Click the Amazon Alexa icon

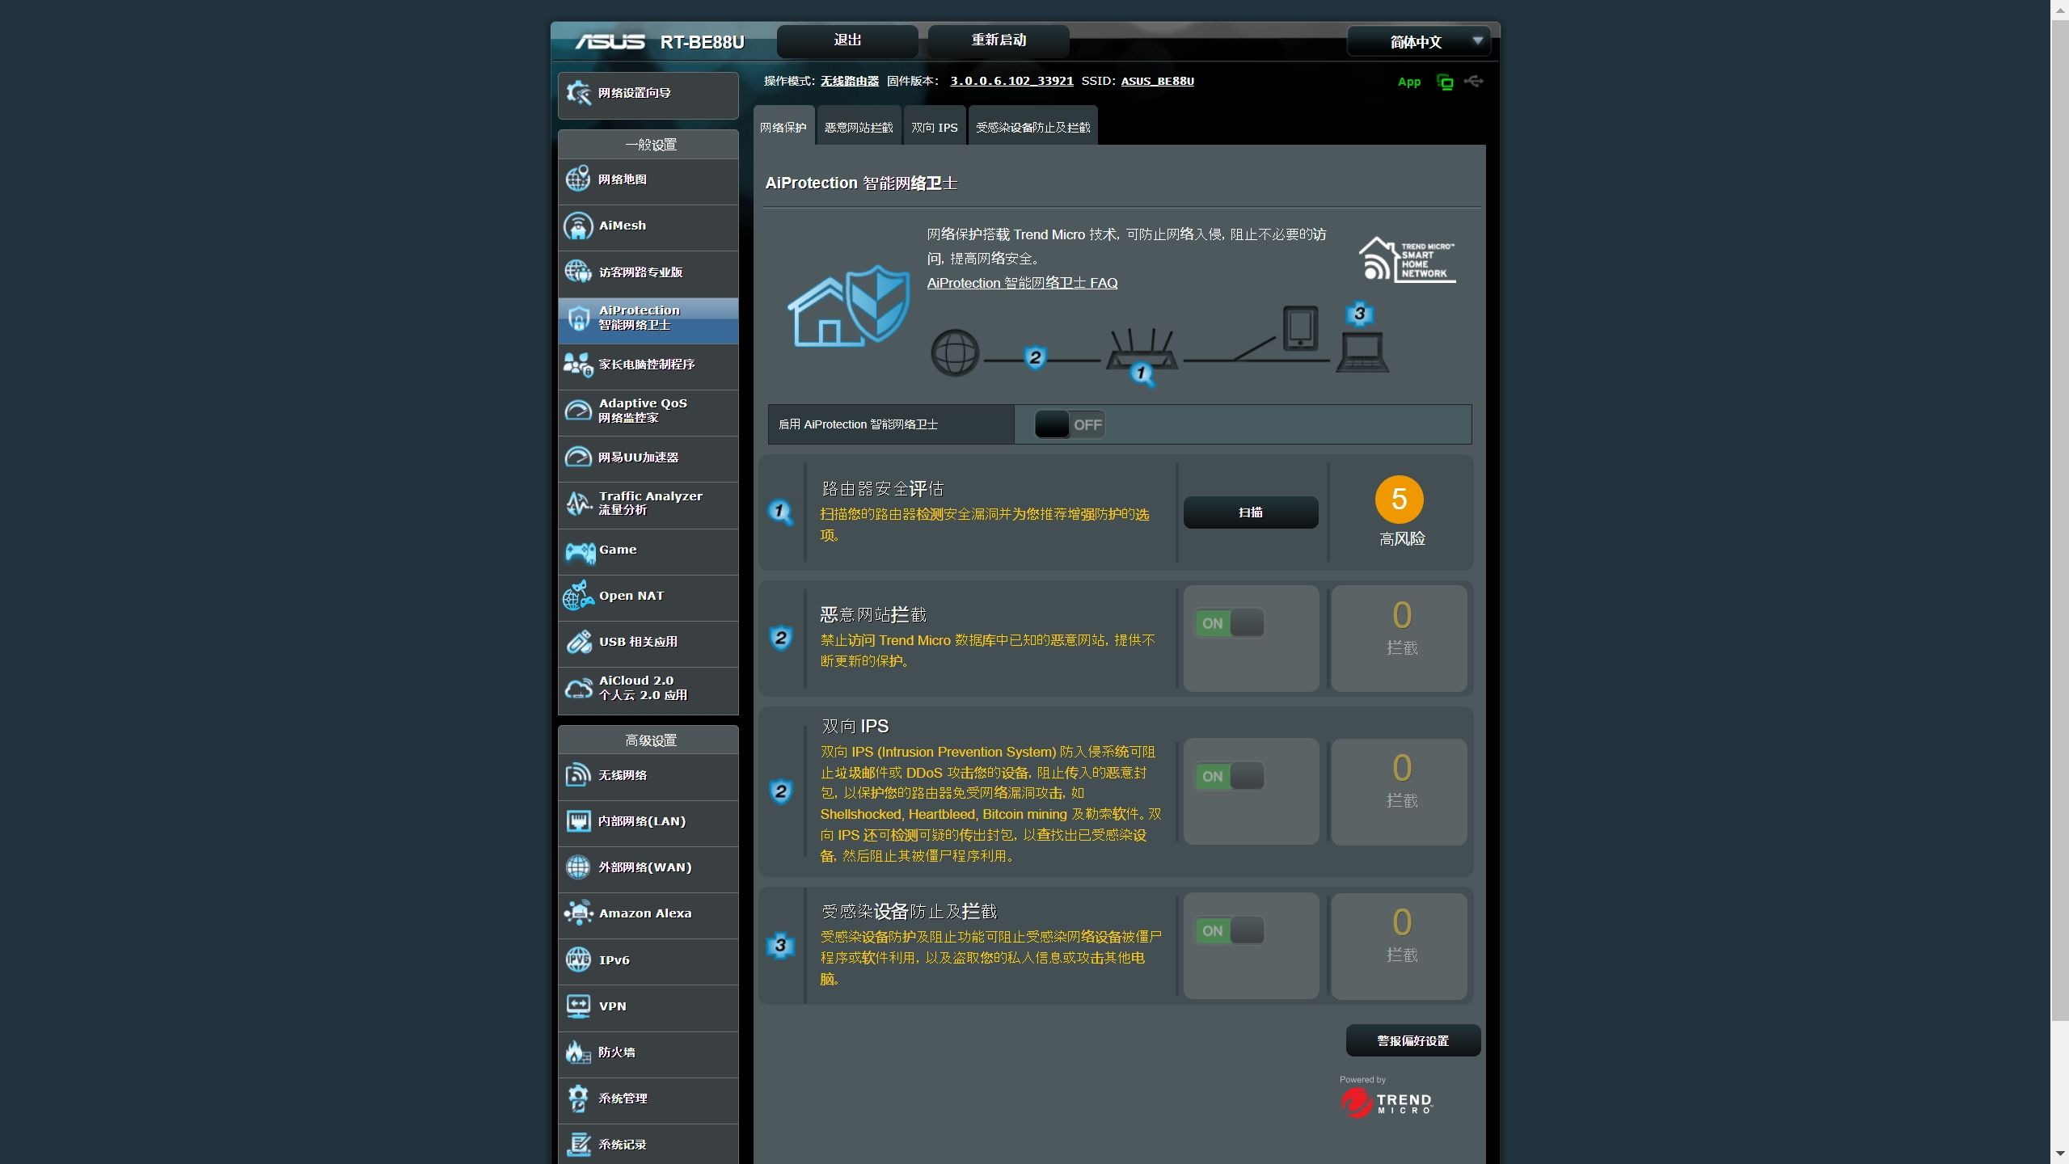578,913
